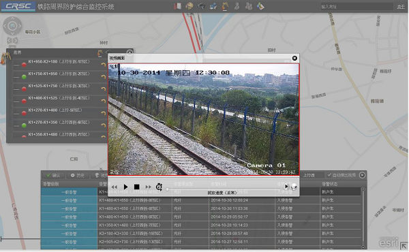Select alarm row K2+505-K2+730
This screenshot has width=409, height=252.
(201, 242)
